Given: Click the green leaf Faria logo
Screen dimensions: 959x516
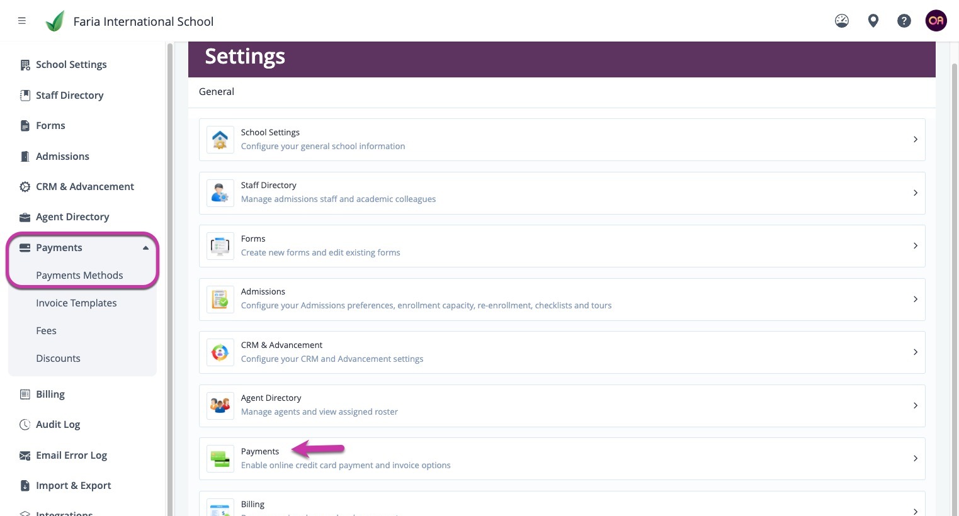Looking at the screenshot, I should tap(55, 21).
